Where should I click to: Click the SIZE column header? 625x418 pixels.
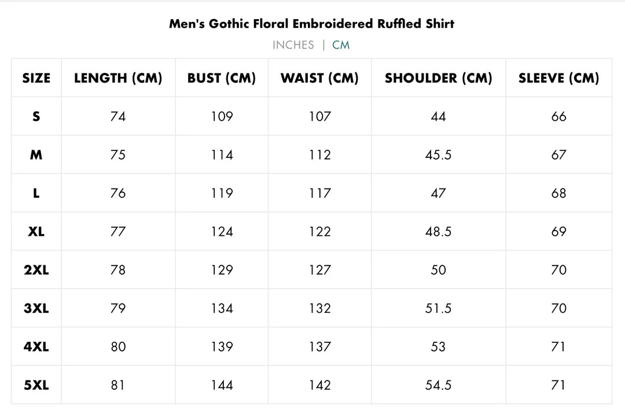(x=36, y=78)
